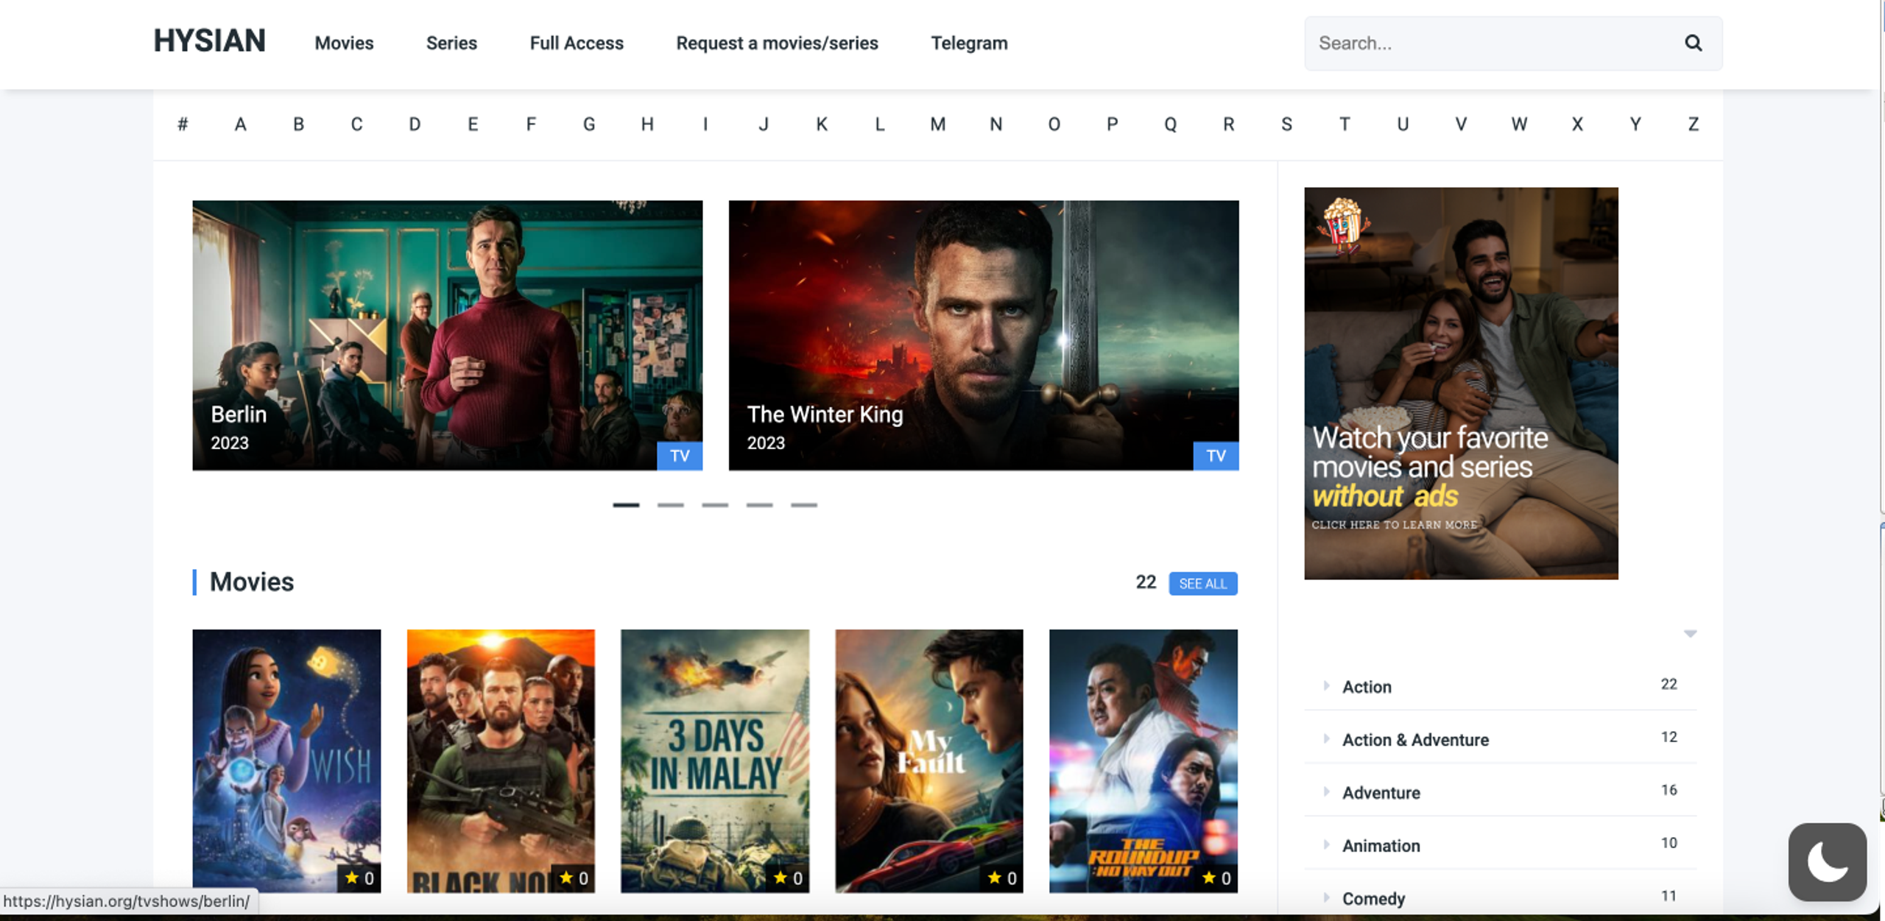Image resolution: width=1885 pixels, height=921 pixels.
Task: Click the popcorn mascot in the ad banner
Action: pos(1342,224)
